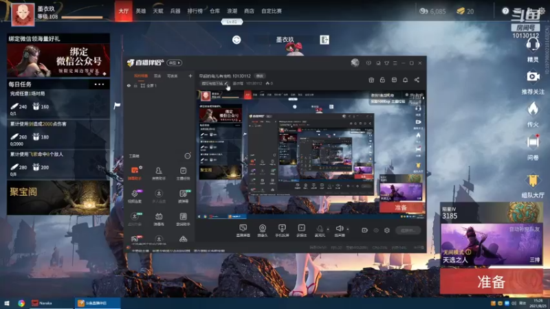Image resolution: width=550 pixels, height=309 pixels.
Task: Select the 飞索 hit 8 enemies daily task
Action: click(58, 164)
